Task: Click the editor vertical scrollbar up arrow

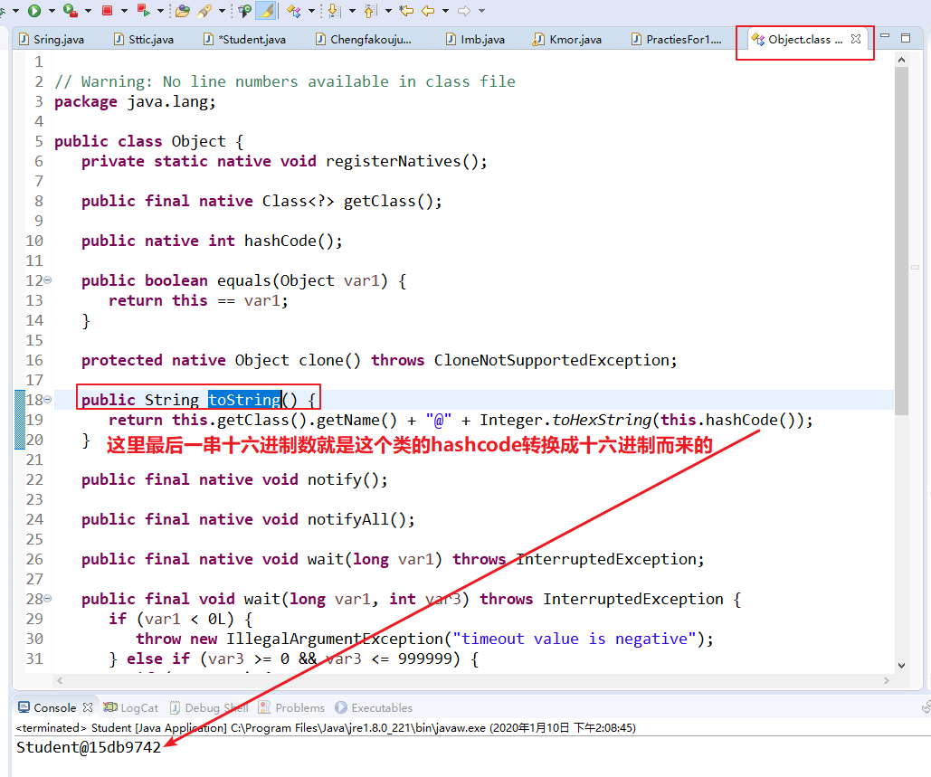Action: tap(901, 60)
